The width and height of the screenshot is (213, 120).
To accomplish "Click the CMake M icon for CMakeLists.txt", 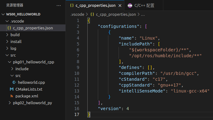I will (12, 89).
